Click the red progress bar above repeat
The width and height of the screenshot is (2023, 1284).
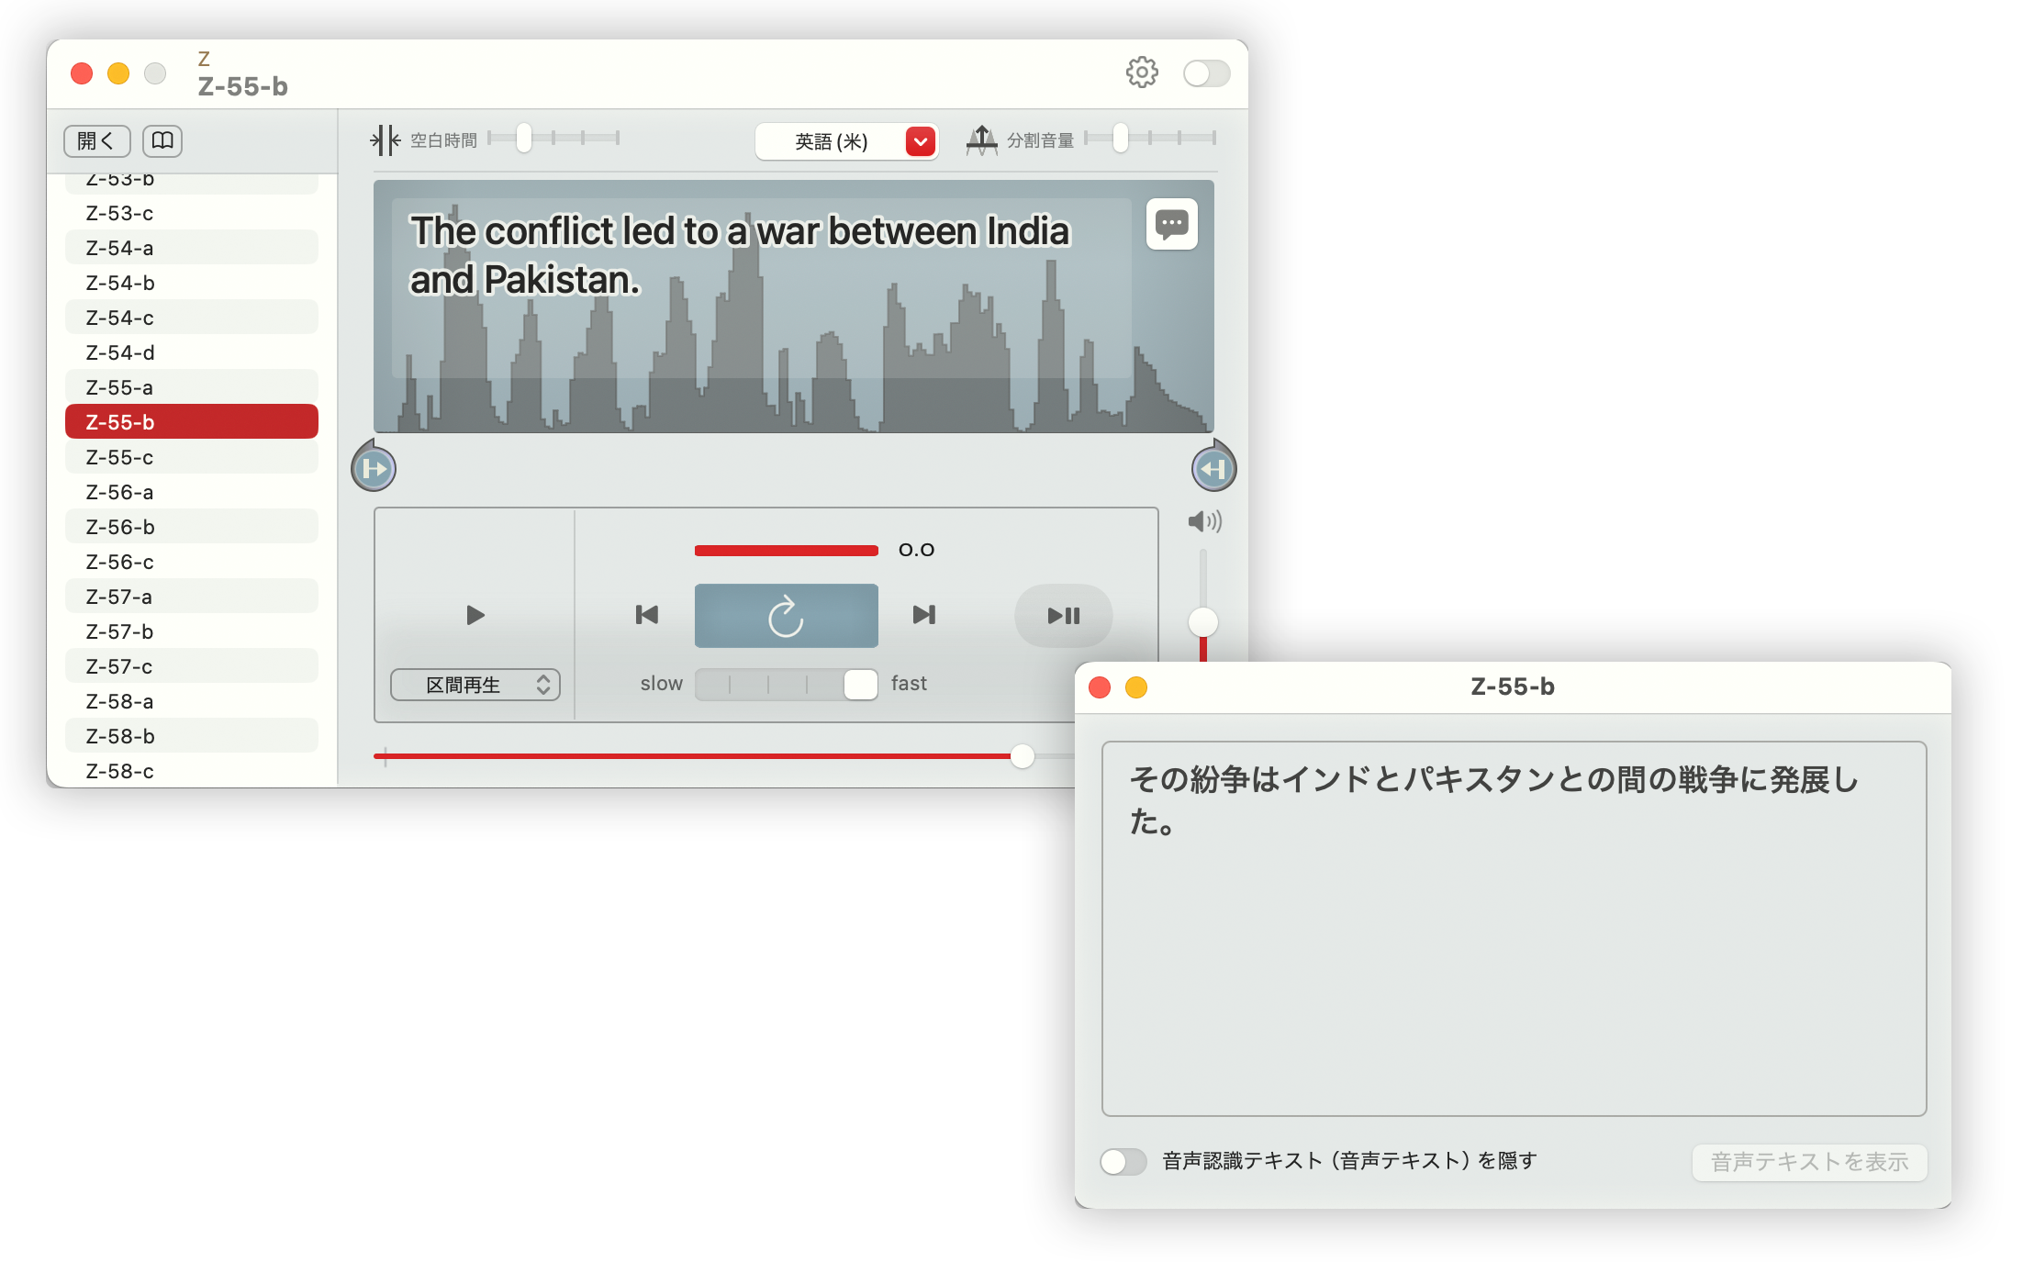[787, 551]
